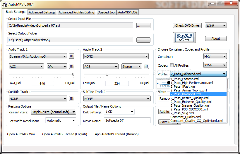Image resolution: width=240 pixels, height=154 pixels.
Task: Open the Resize Filters dropdown
Action: 53,112
